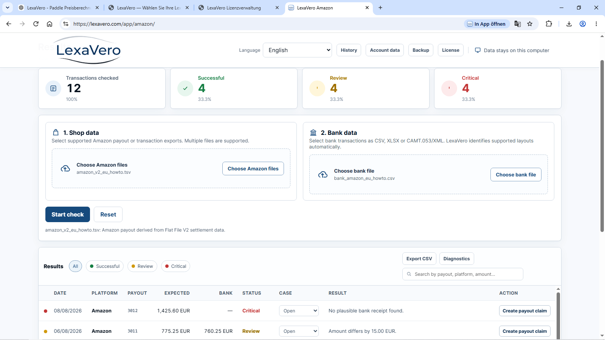Create payout claim for payout 3012
The image size is (605, 340).
coord(524,311)
